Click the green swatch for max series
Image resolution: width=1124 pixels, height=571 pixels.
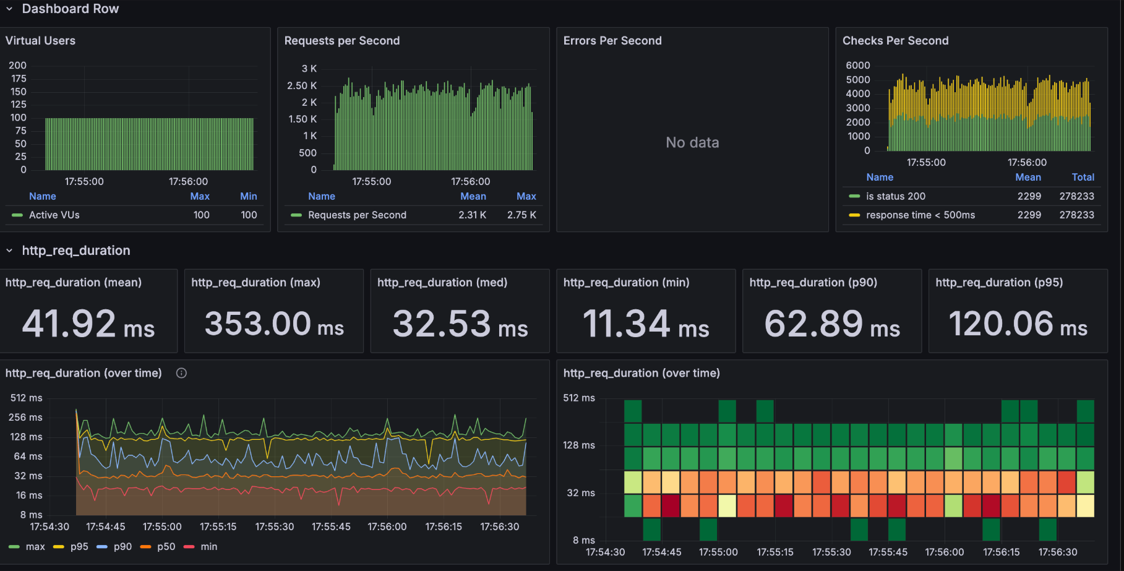tap(14, 547)
